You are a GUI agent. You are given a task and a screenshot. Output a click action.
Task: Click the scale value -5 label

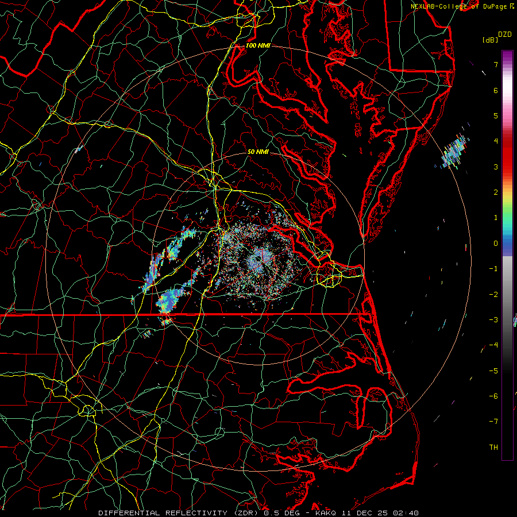(x=493, y=371)
